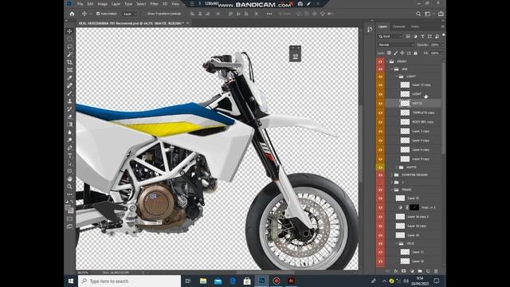Click the share icon in the options bar
This screenshot has width=510, height=287.
(441, 14)
